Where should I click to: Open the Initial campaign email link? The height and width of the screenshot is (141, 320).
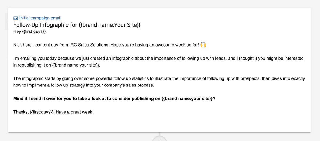pos(40,18)
